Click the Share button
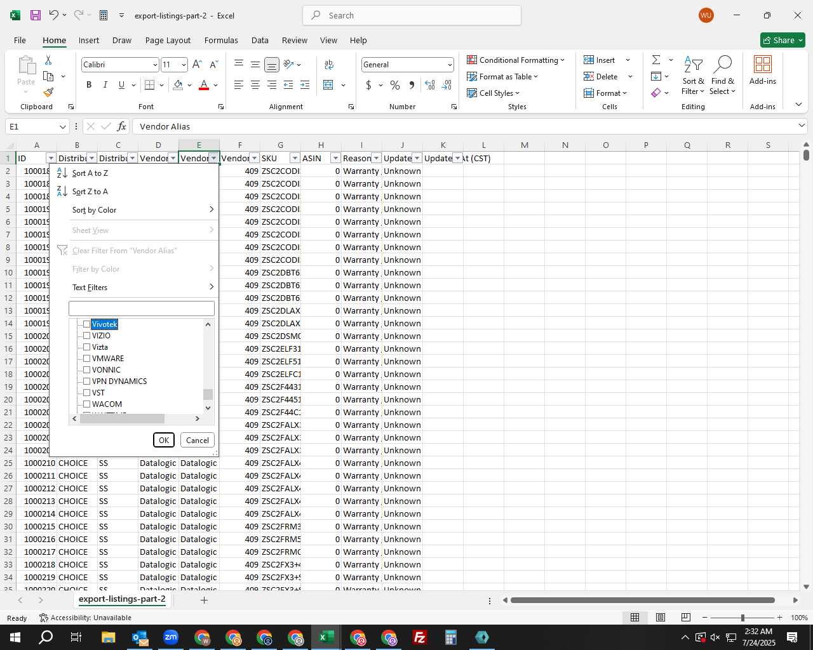 pyautogui.click(x=783, y=40)
